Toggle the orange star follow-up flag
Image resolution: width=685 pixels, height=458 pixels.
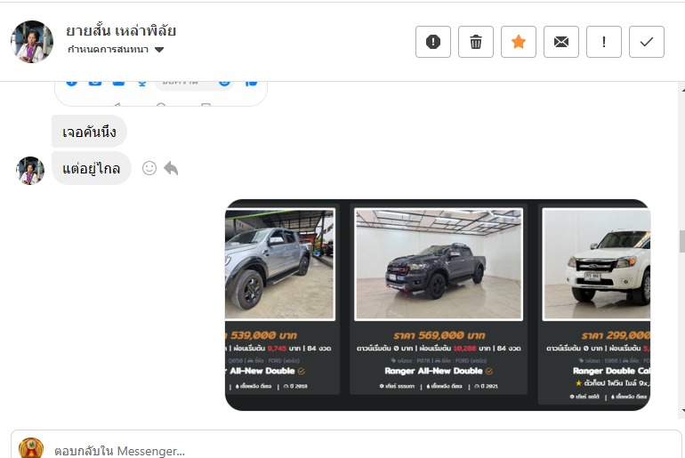tap(519, 42)
